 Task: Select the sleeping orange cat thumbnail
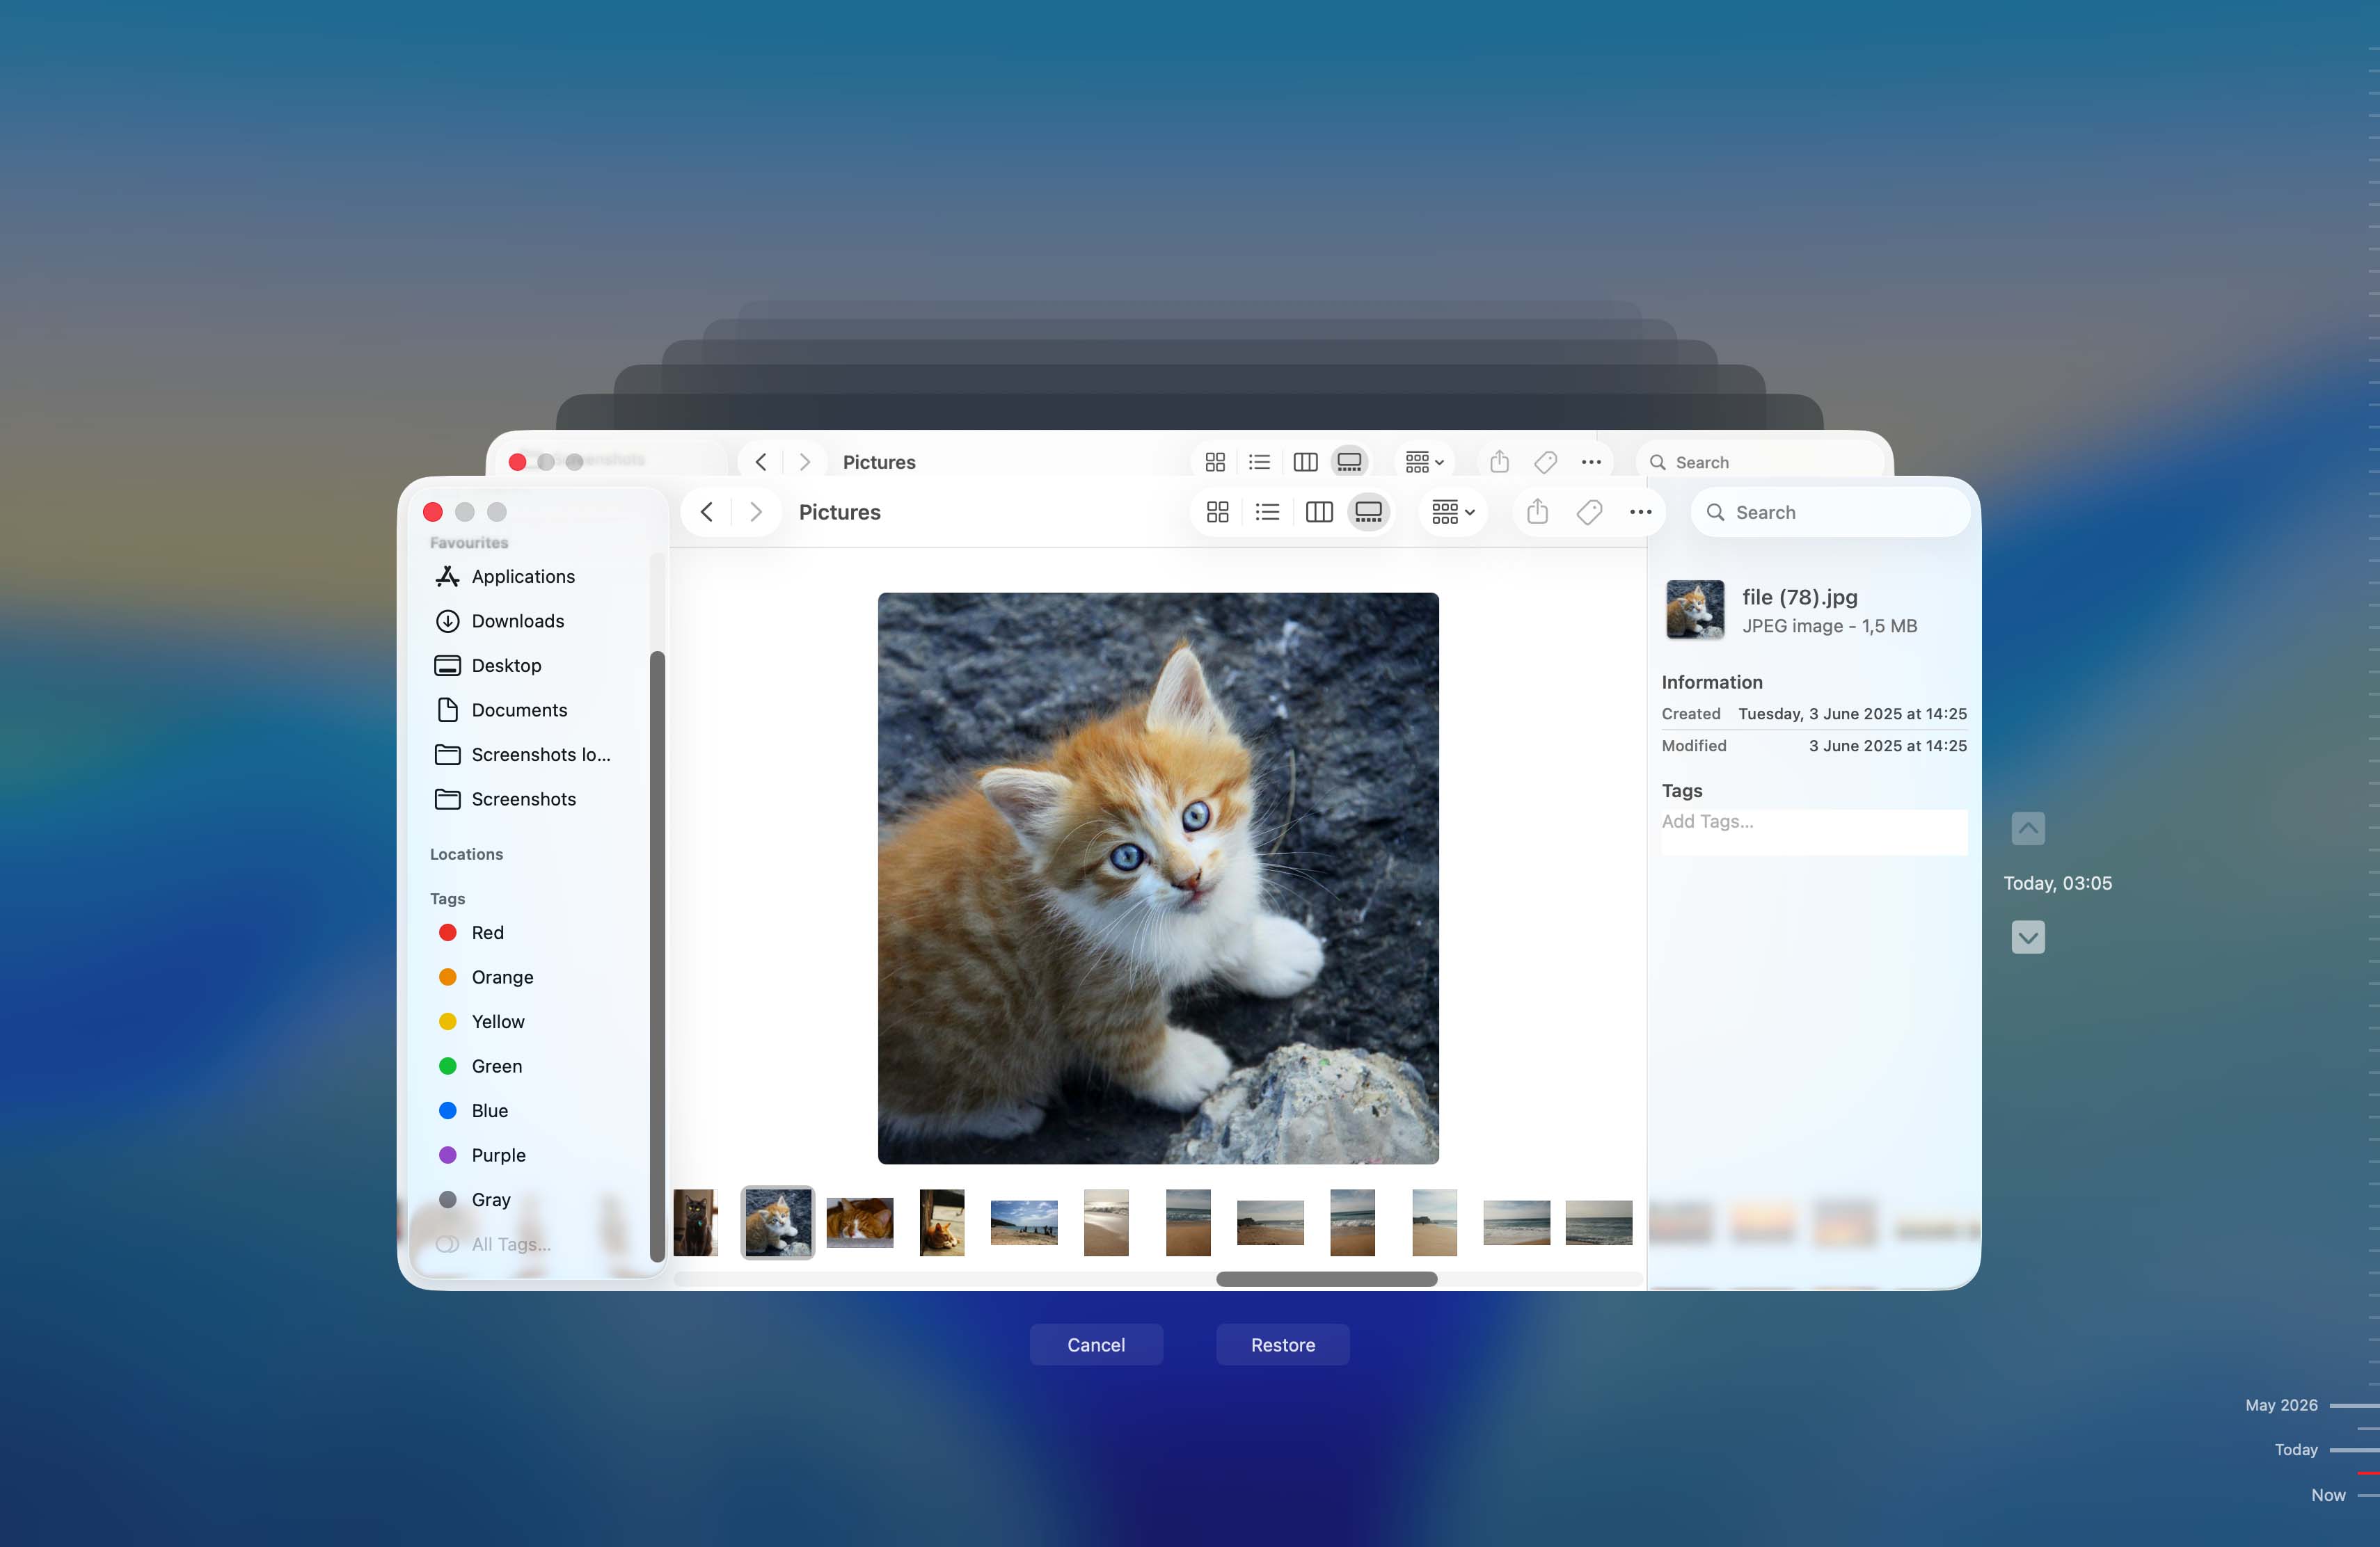tap(860, 1222)
